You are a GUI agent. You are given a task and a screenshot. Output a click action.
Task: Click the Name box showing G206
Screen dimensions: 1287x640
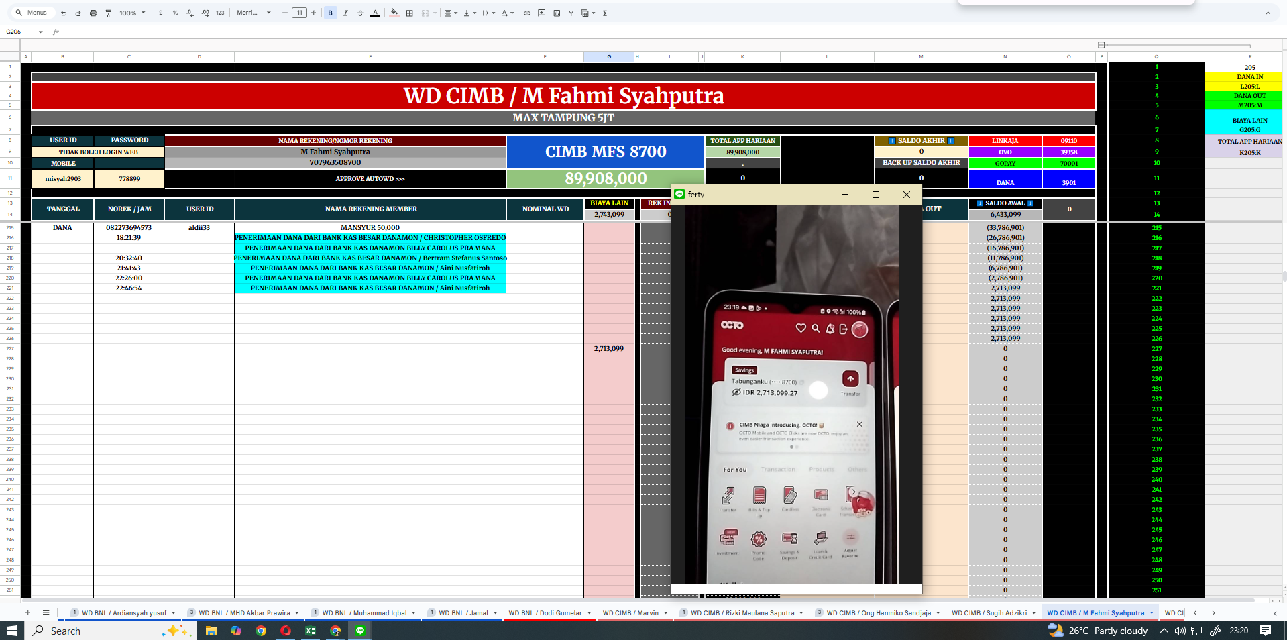pos(24,32)
